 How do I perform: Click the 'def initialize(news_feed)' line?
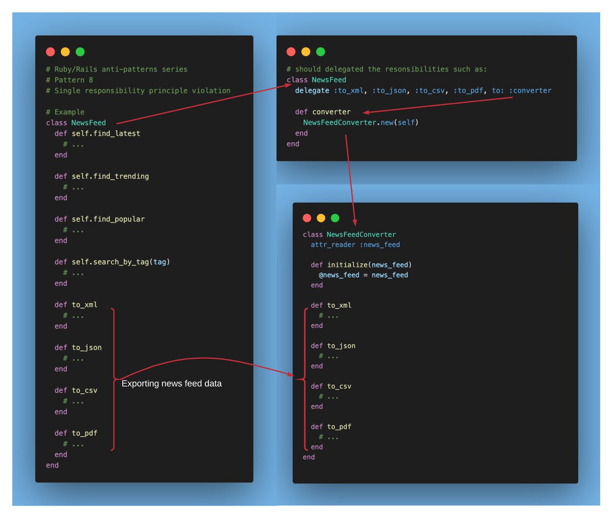click(x=361, y=265)
